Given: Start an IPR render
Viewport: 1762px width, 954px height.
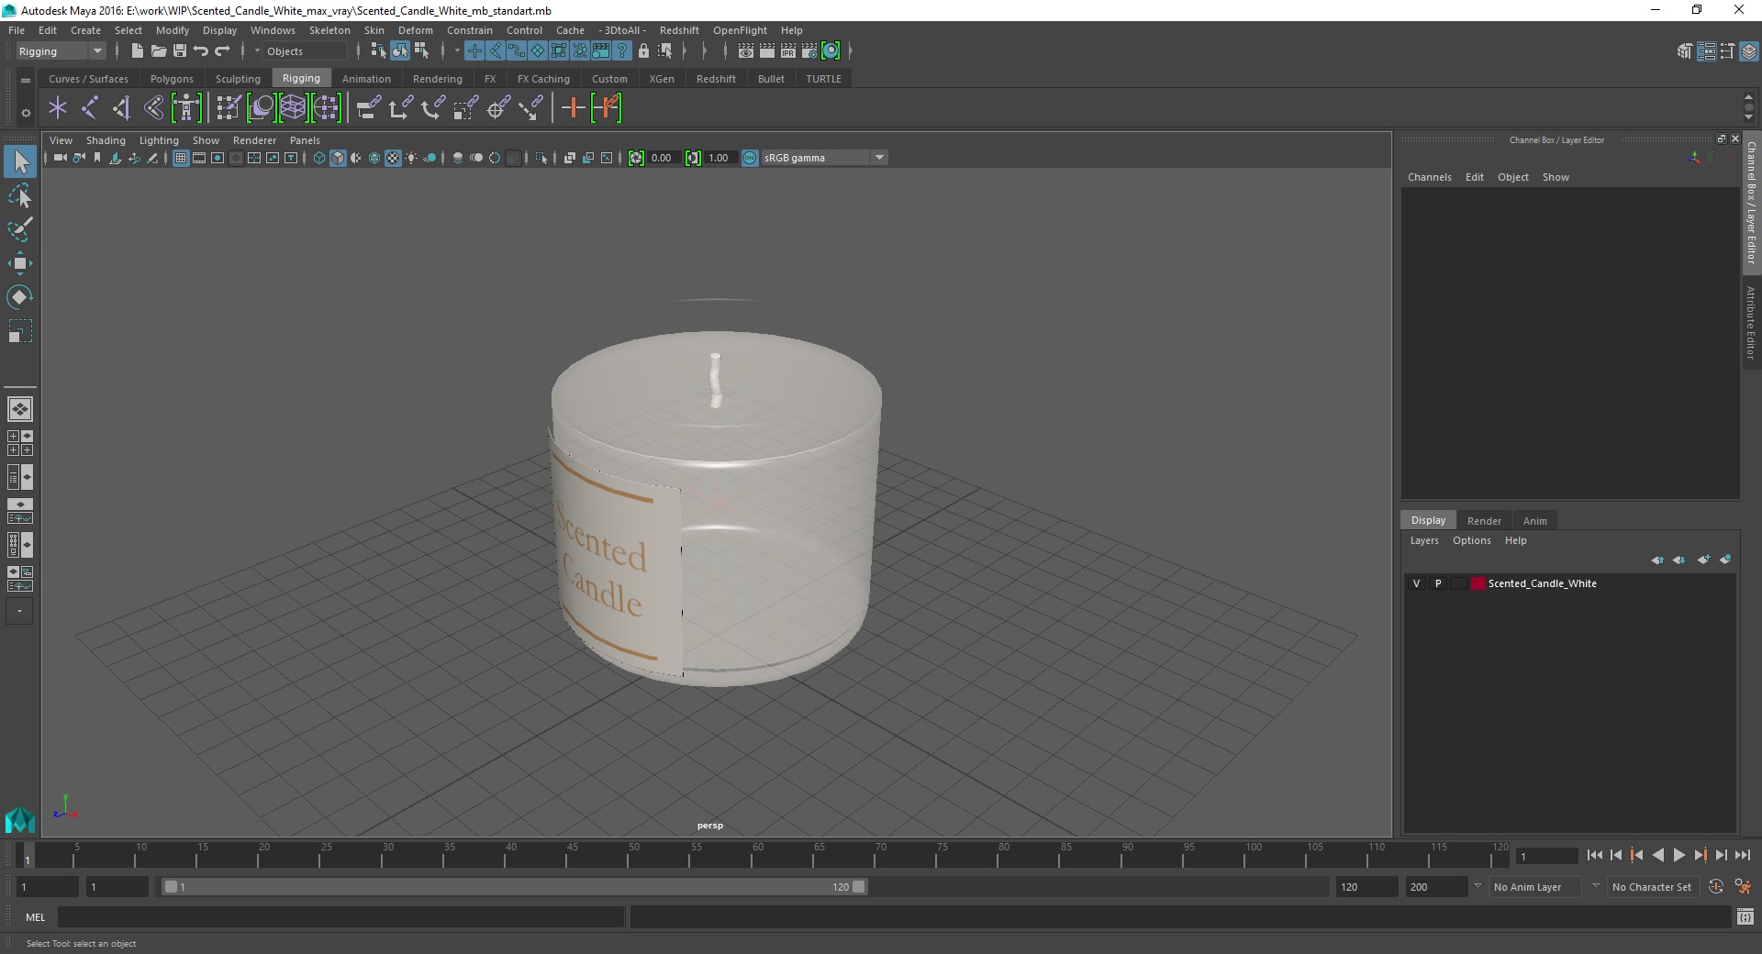Looking at the screenshot, I should (x=788, y=51).
